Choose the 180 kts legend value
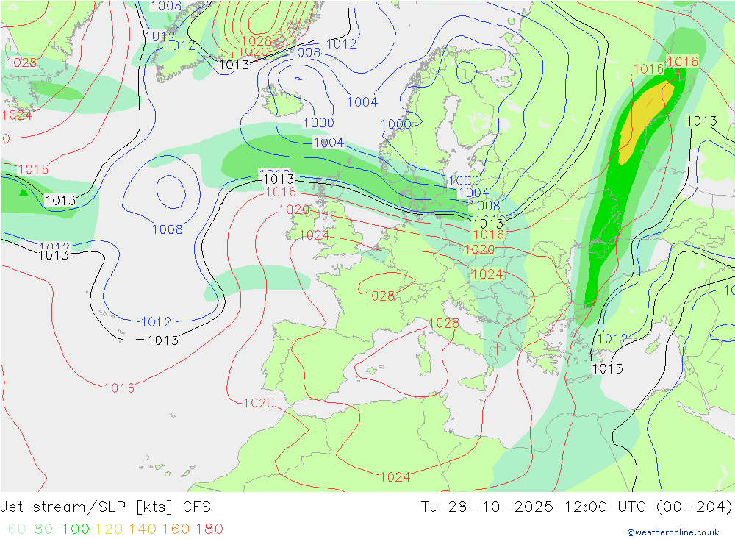 click(209, 529)
